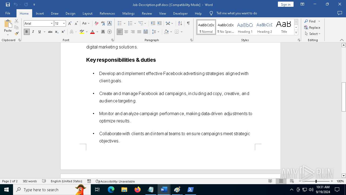Image resolution: width=346 pixels, height=195 pixels.
Task: Apply the Heading 1 style
Action: pos(245,27)
